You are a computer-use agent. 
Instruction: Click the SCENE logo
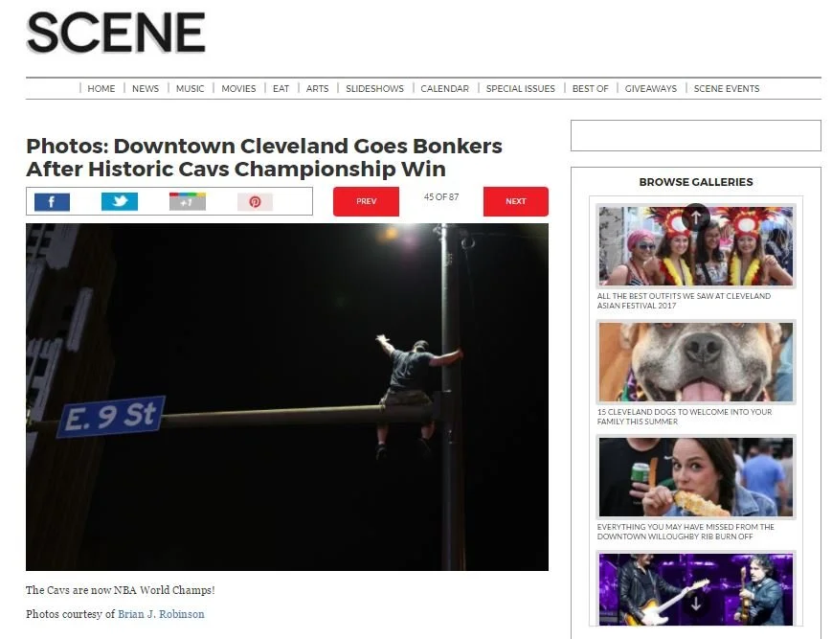[116, 33]
